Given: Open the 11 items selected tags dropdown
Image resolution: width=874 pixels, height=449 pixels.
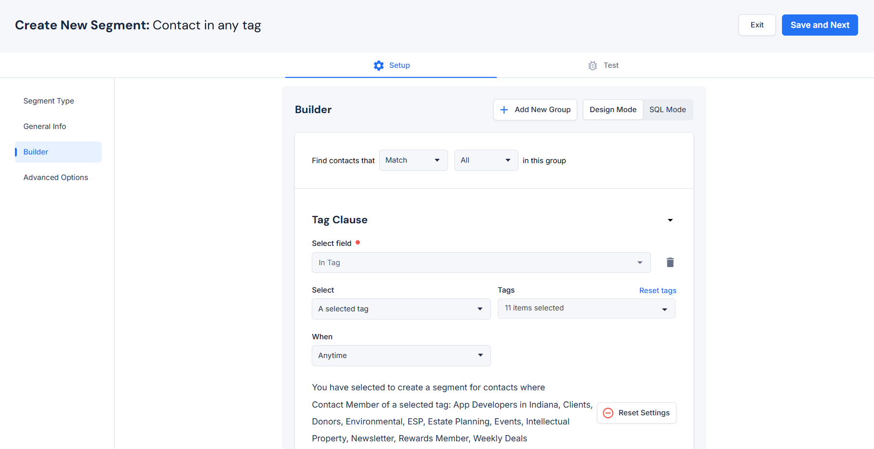Looking at the screenshot, I should [586, 308].
